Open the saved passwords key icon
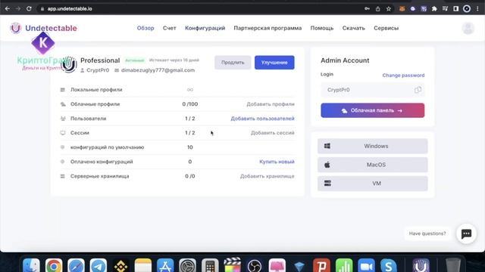This screenshot has width=485, height=272. point(367,8)
